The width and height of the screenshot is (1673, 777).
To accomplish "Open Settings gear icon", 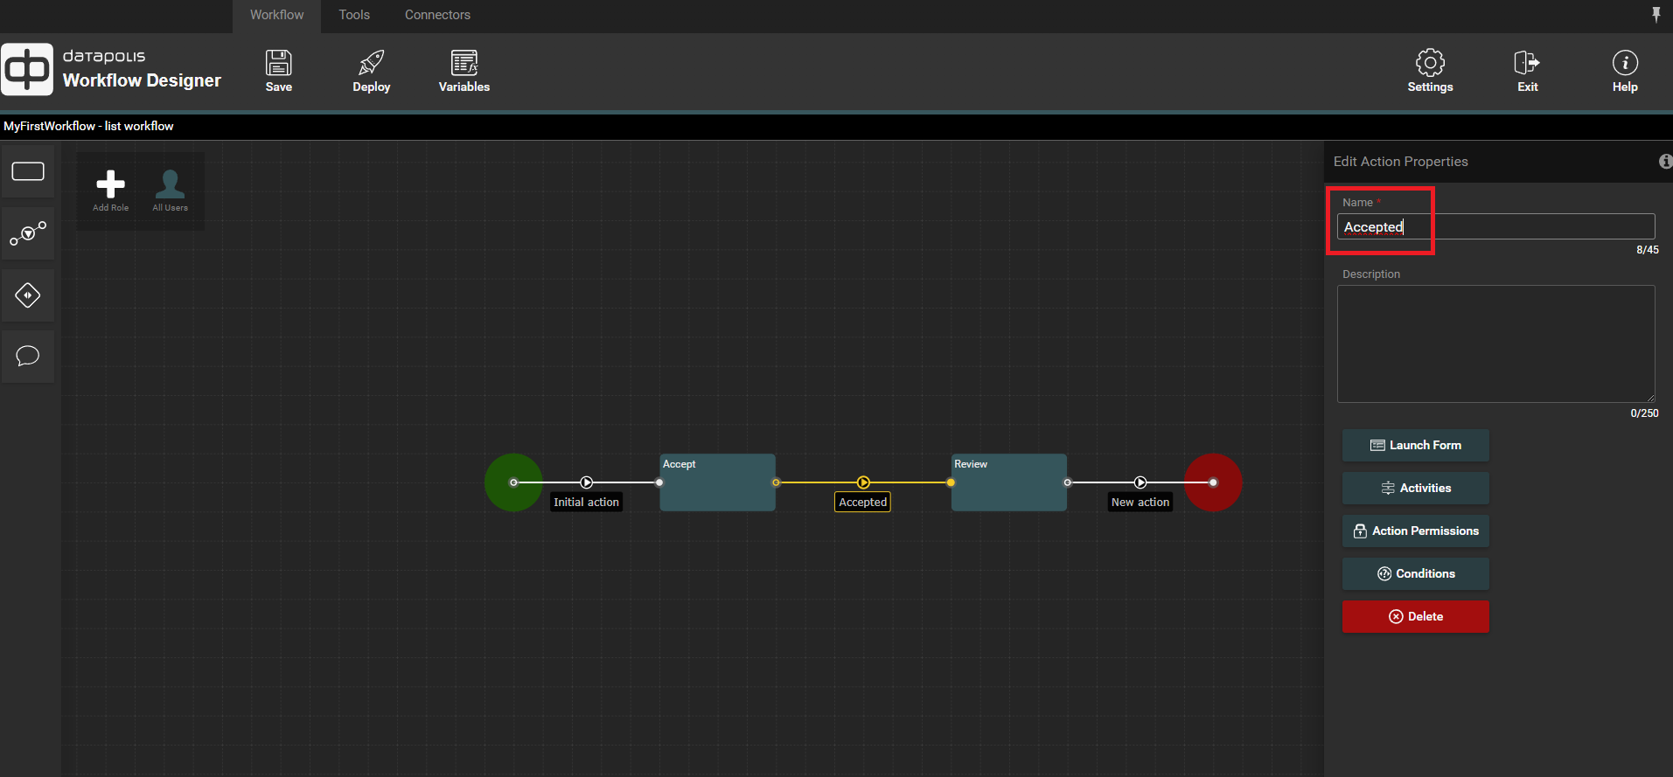I will [1430, 70].
